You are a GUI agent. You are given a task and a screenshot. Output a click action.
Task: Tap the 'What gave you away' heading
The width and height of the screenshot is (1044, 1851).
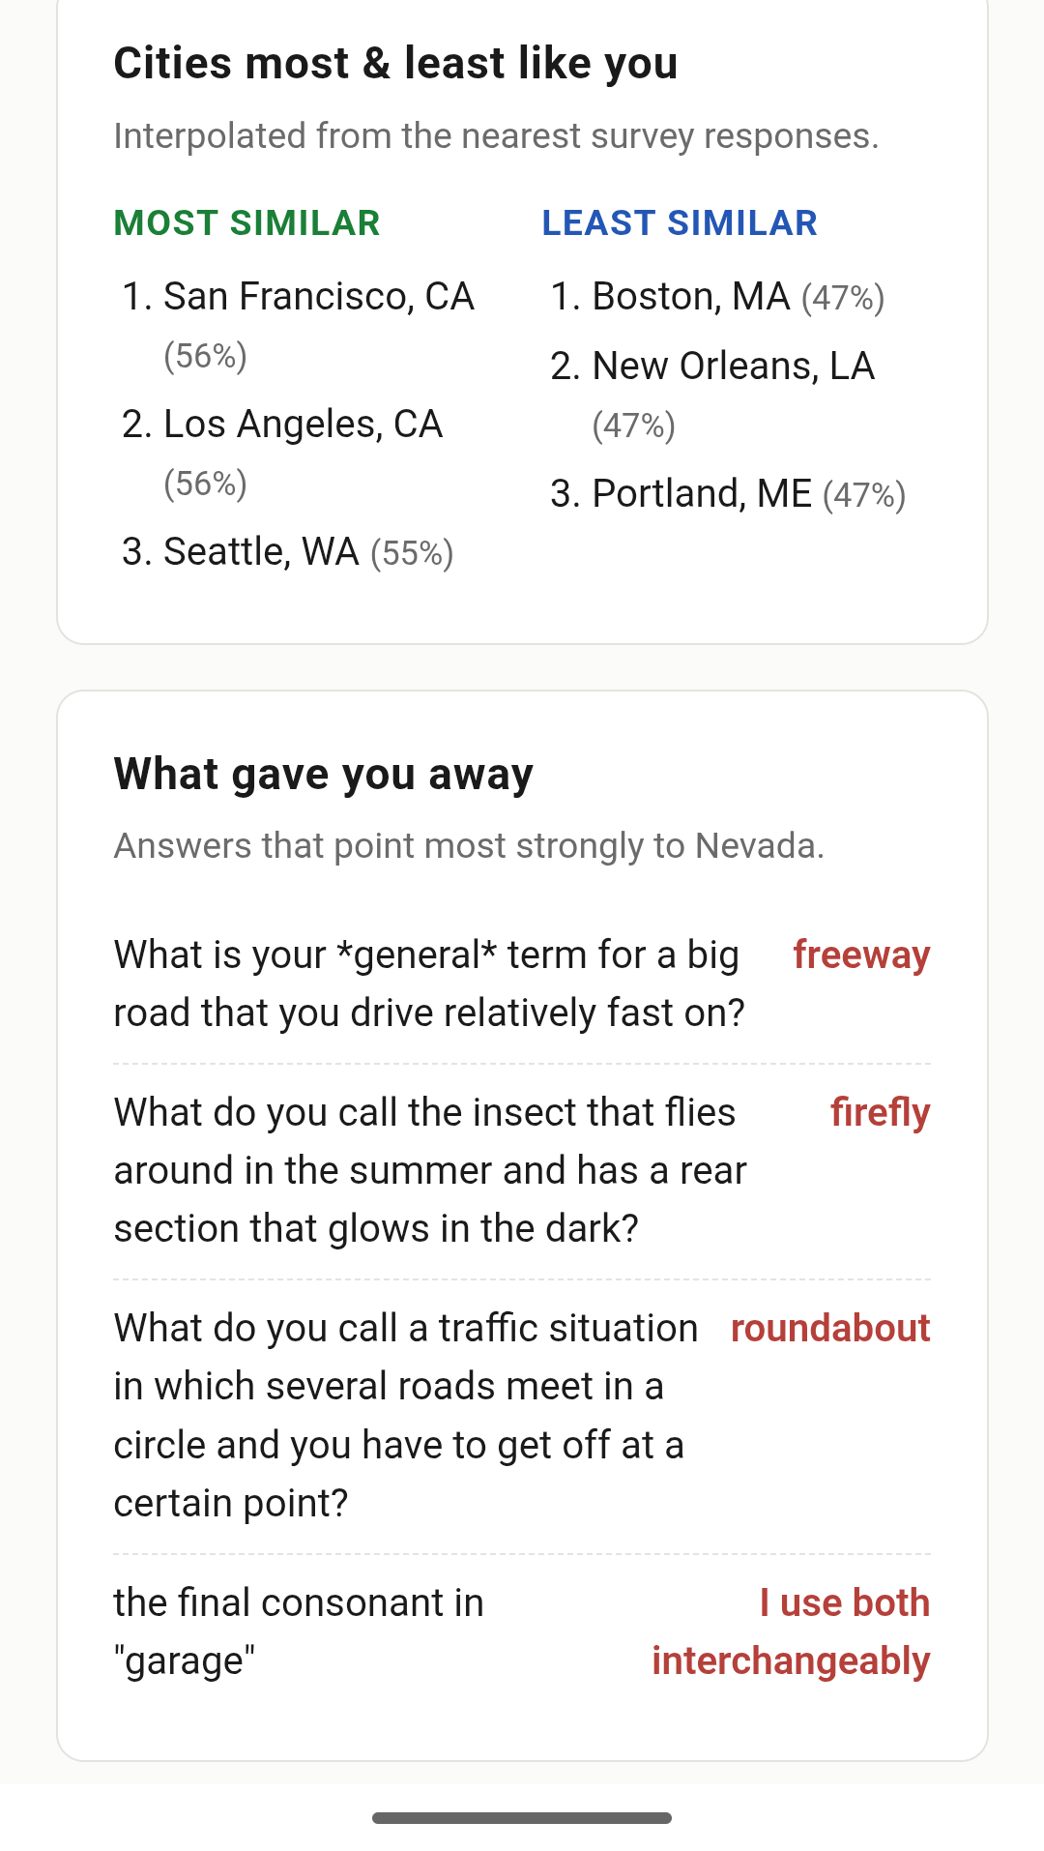tap(323, 775)
